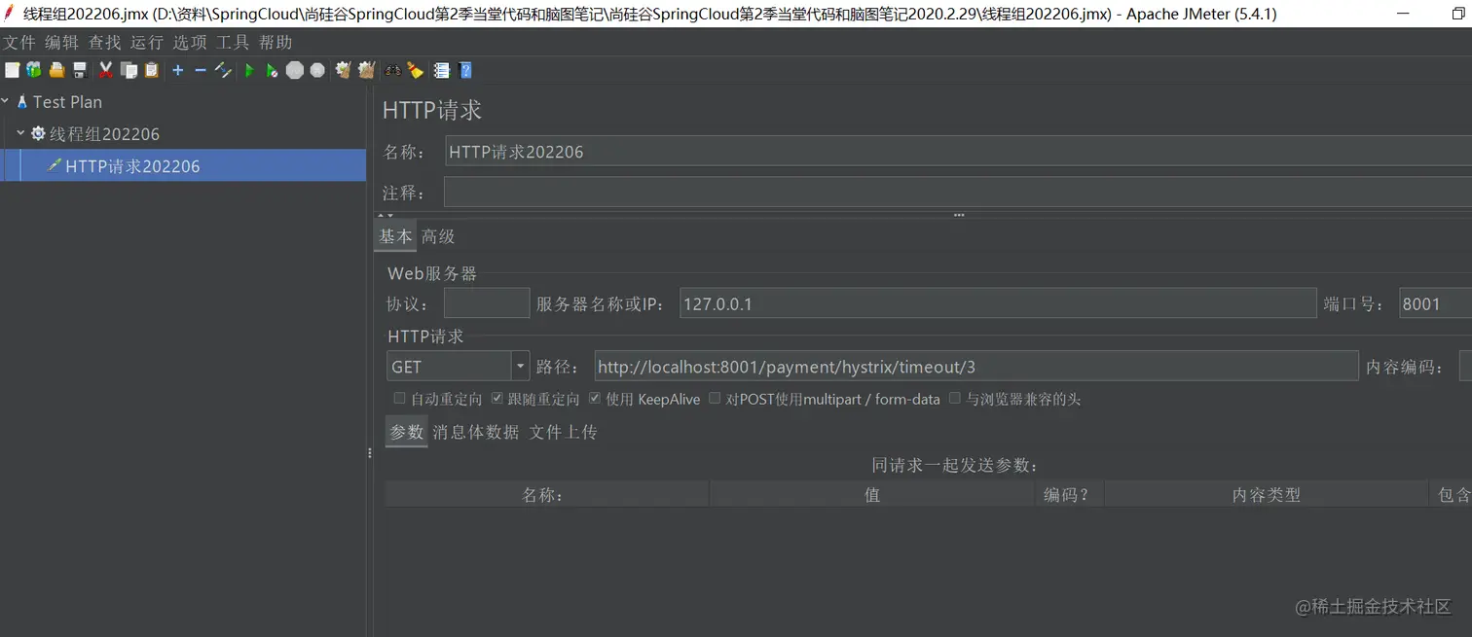
Task: Open the function helper list icon
Action: (442, 70)
